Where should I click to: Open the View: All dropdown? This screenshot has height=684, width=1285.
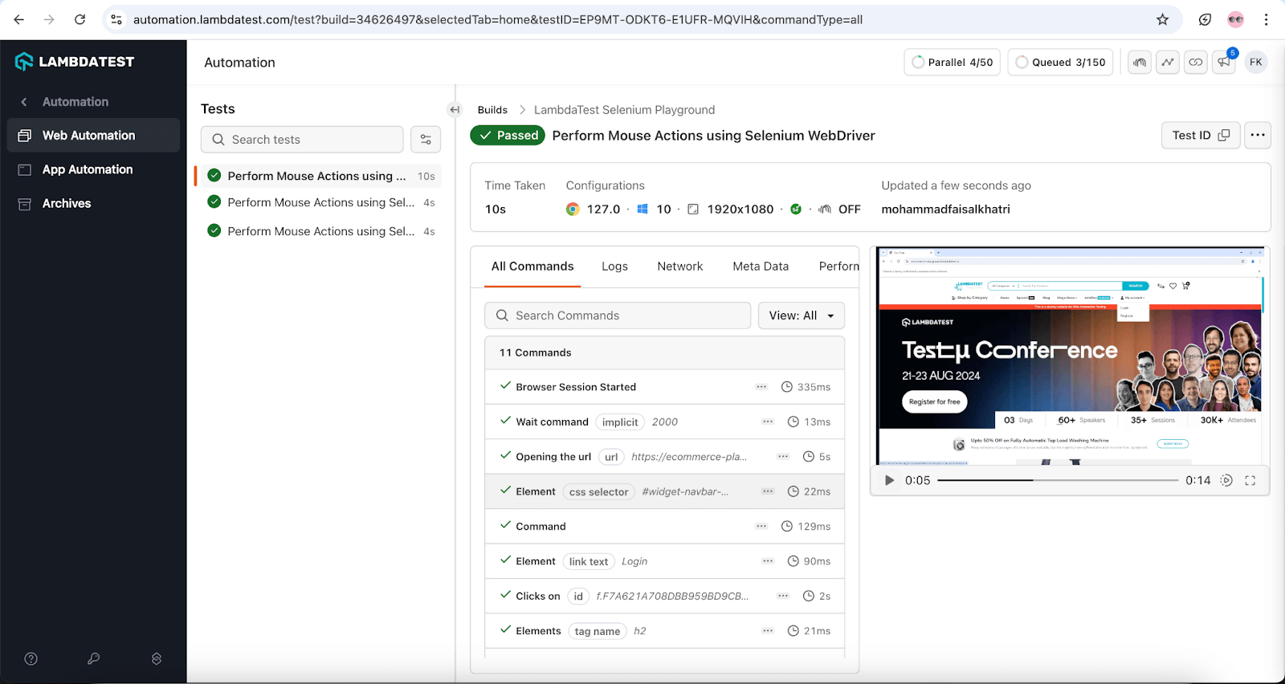(x=801, y=316)
